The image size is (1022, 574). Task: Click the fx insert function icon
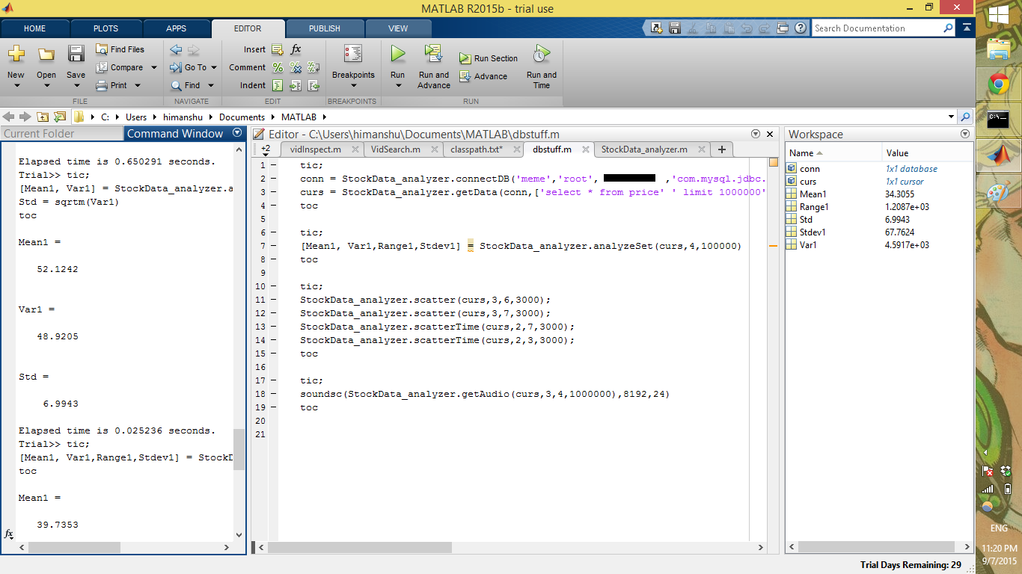click(296, 49)
